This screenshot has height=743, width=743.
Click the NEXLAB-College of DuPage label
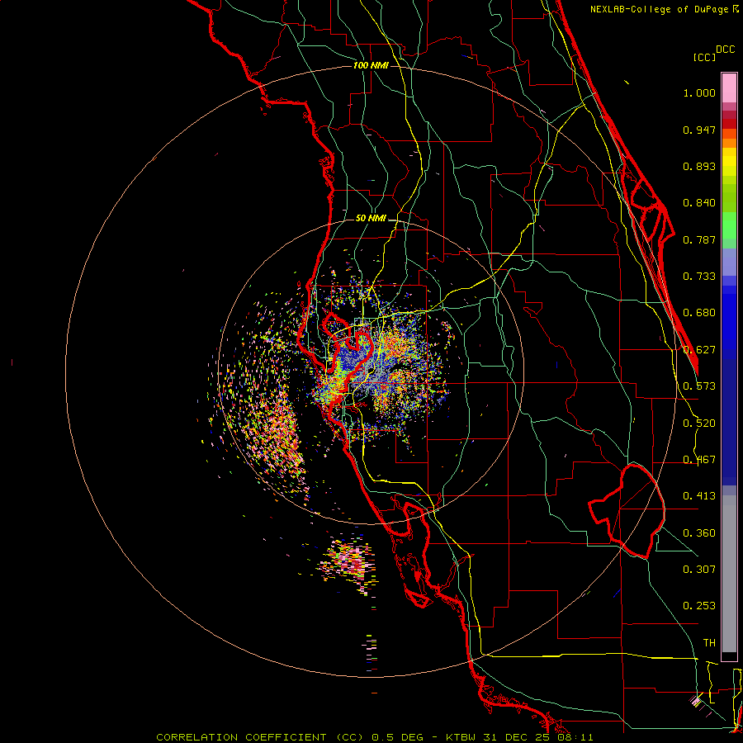click(x=659, y=9)
